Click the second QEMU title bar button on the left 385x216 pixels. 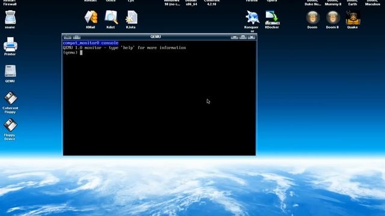[x=76, y=37]
